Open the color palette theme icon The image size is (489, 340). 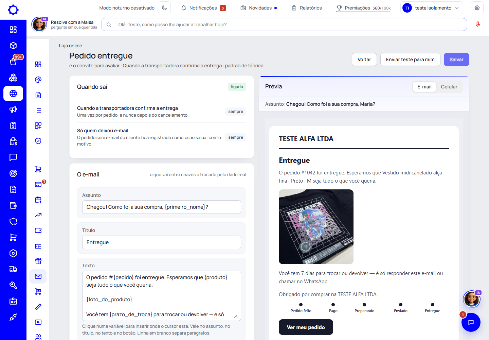point(38,80)
